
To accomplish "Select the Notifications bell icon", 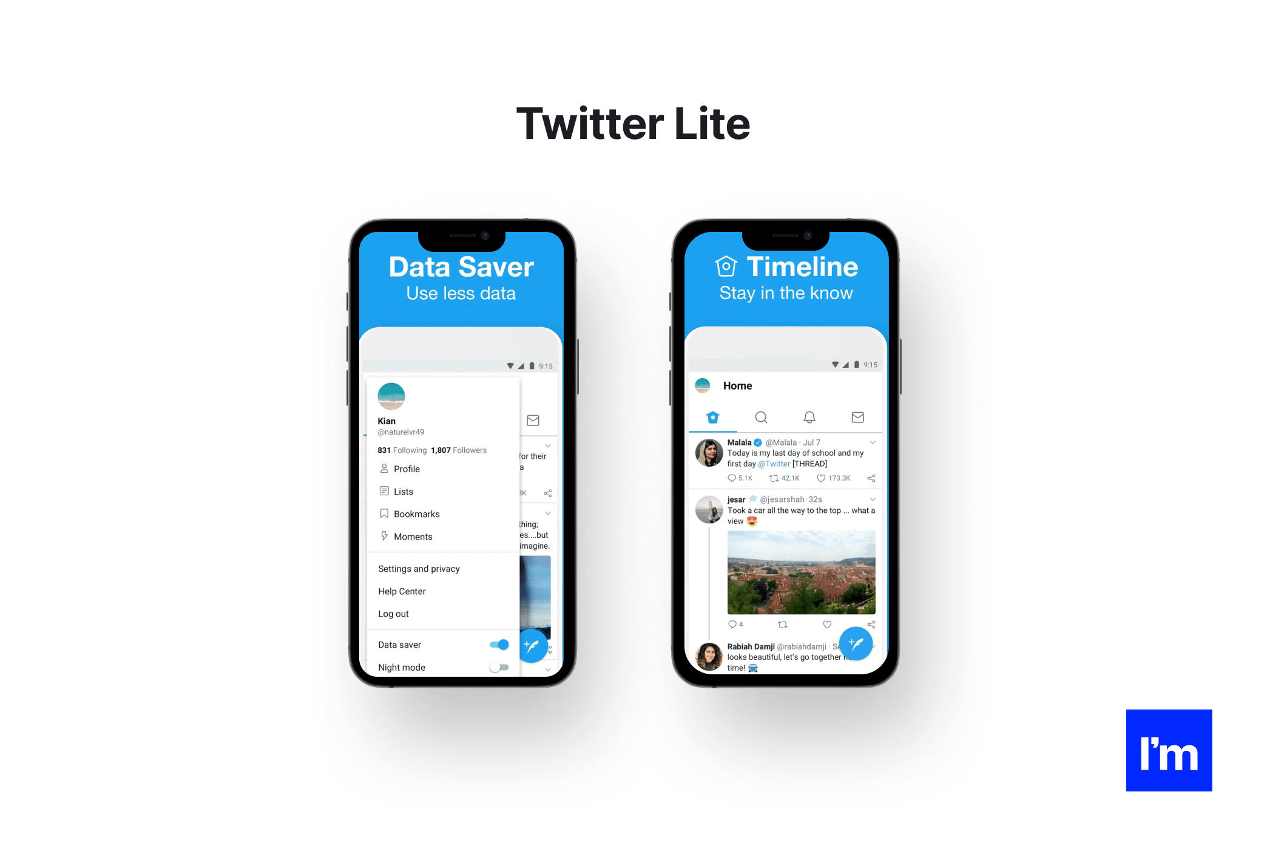I will click(x=808, y=418).
